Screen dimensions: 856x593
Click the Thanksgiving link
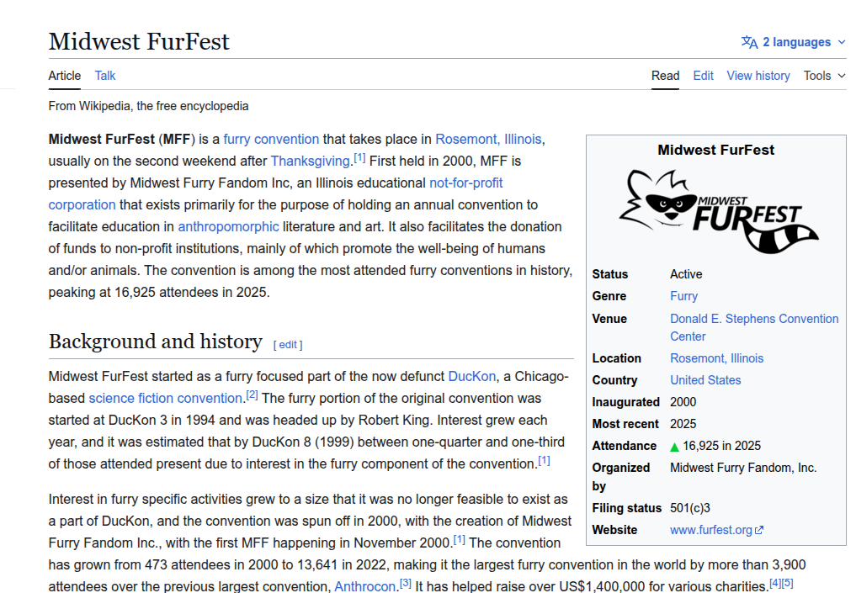click(x=309, y=161)
